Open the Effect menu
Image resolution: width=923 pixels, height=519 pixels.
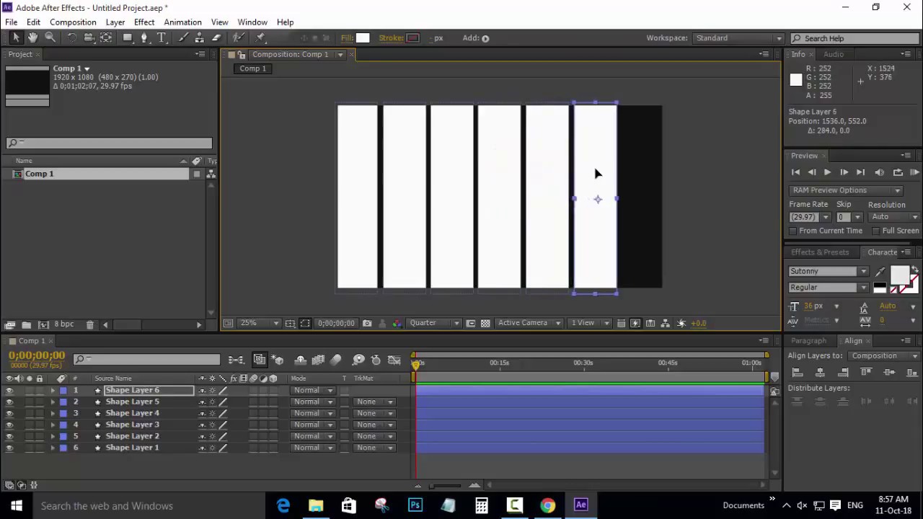(x=144, y=22)
